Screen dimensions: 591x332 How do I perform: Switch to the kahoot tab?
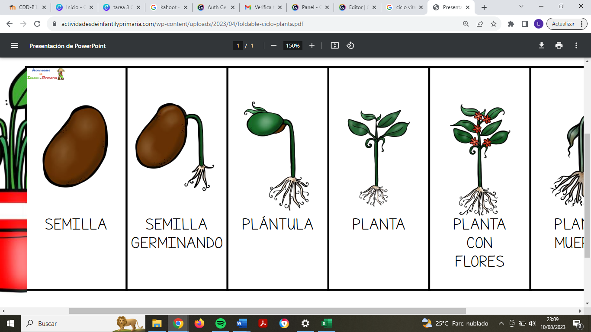[166, 7]
